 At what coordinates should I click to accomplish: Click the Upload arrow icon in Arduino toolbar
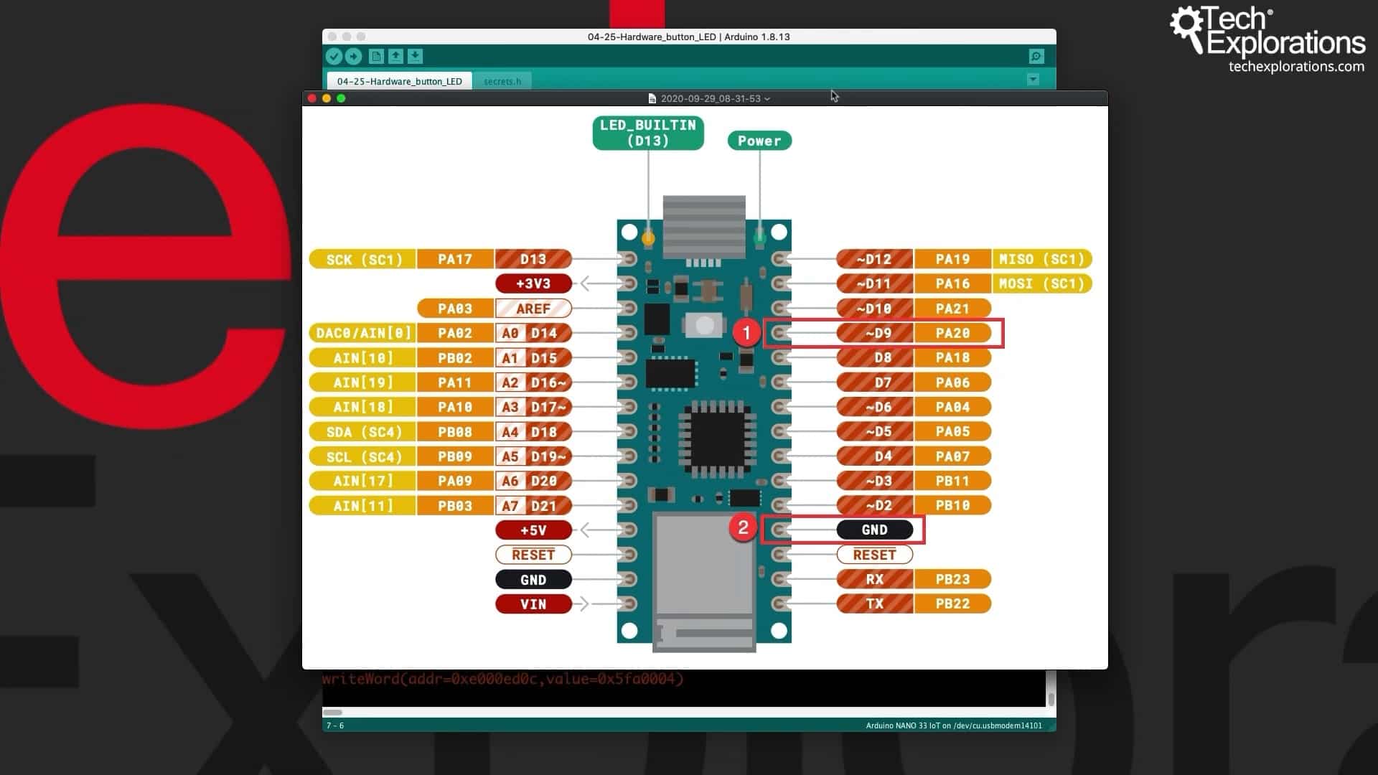[353, 56]
